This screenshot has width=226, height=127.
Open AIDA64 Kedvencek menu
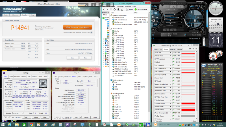pyautogui.click(x=120, y=6)
